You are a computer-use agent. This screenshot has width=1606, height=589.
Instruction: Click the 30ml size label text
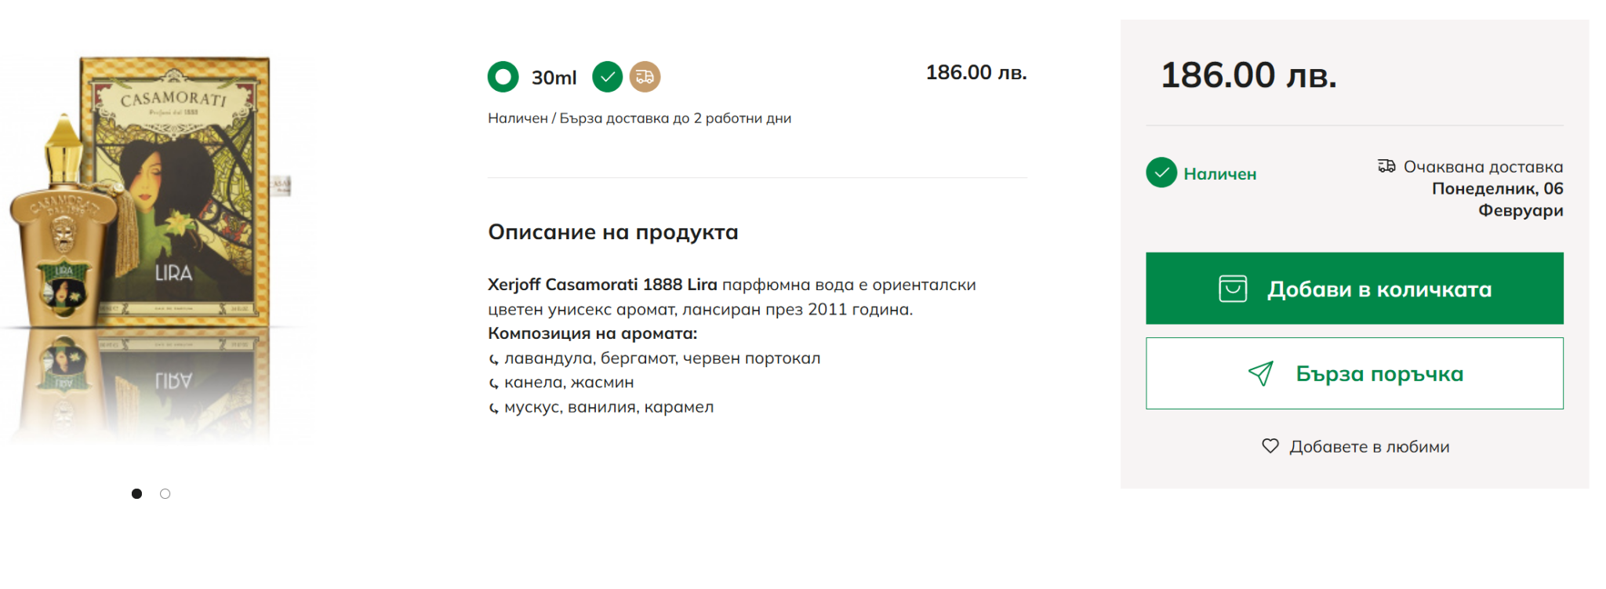click(554, 78)
